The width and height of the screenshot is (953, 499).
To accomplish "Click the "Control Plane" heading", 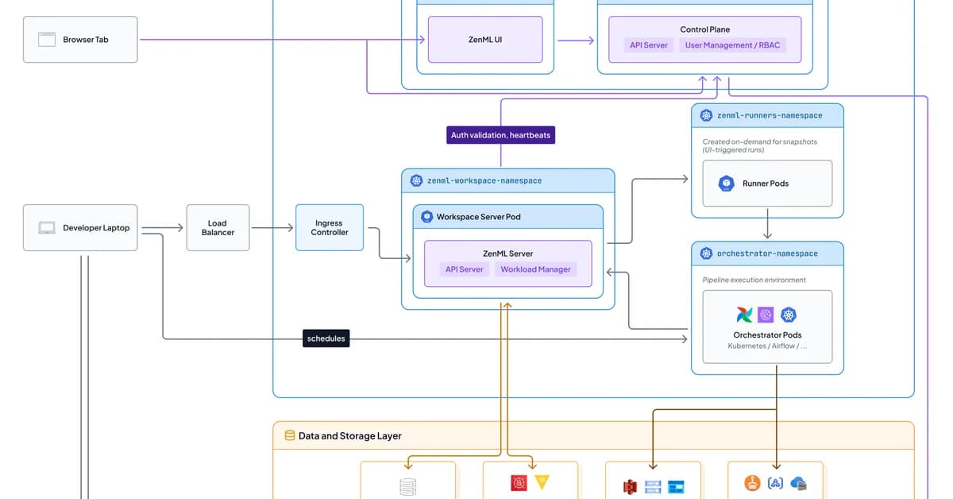I will coord(705,29).
